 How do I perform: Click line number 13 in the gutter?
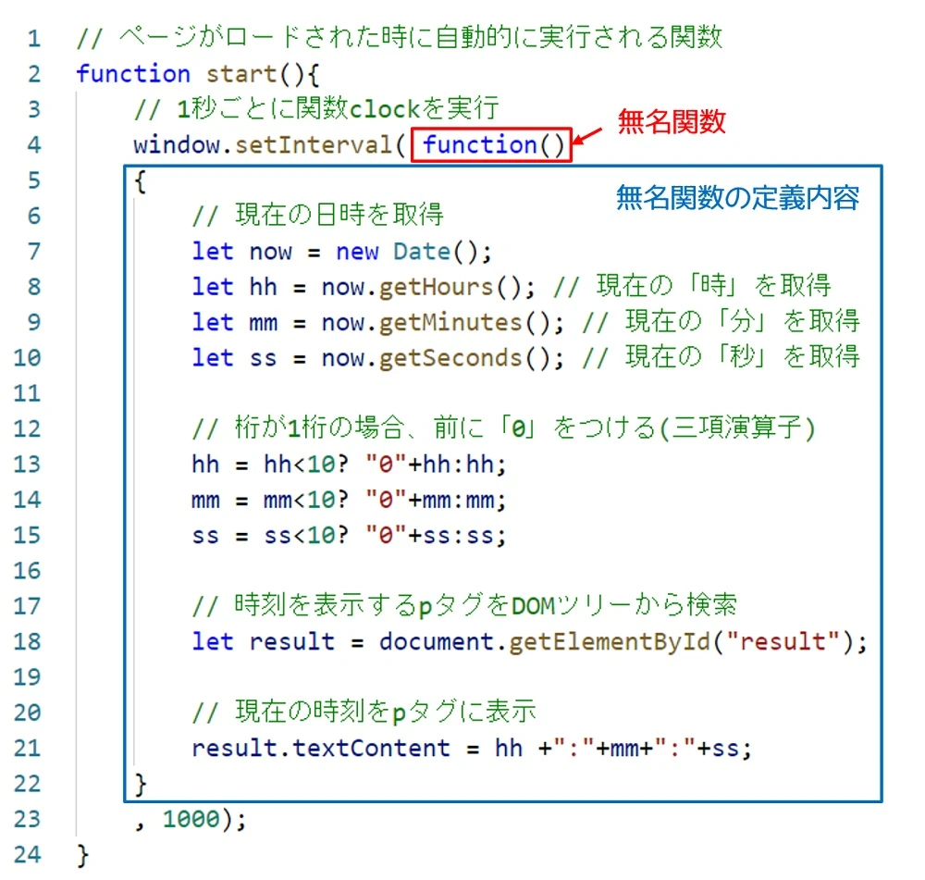pos(28,465)
